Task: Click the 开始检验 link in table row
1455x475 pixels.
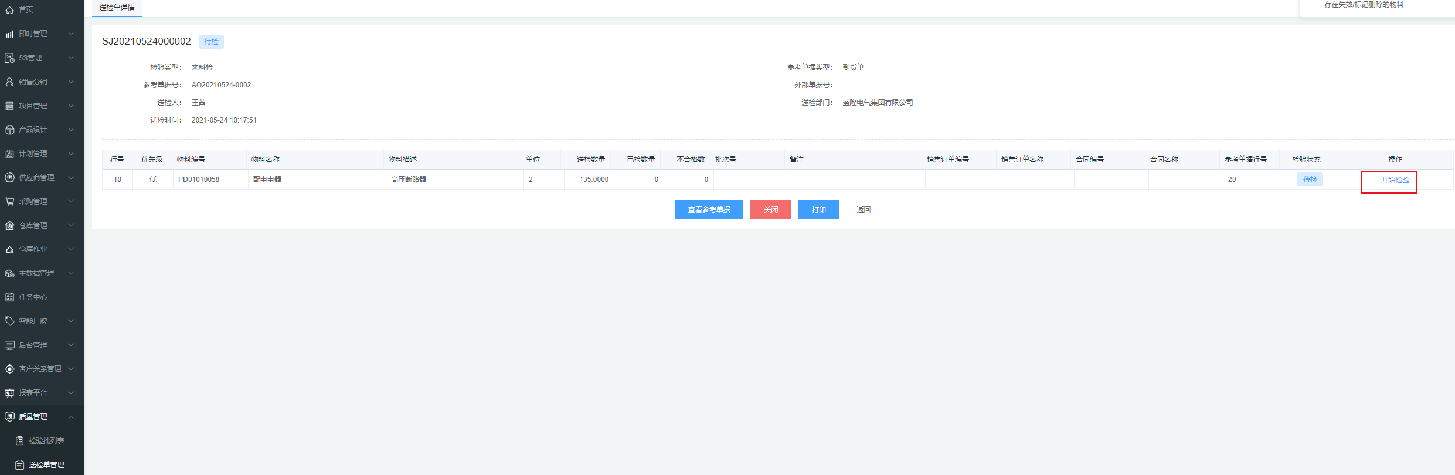Action: coord(1395,180)
